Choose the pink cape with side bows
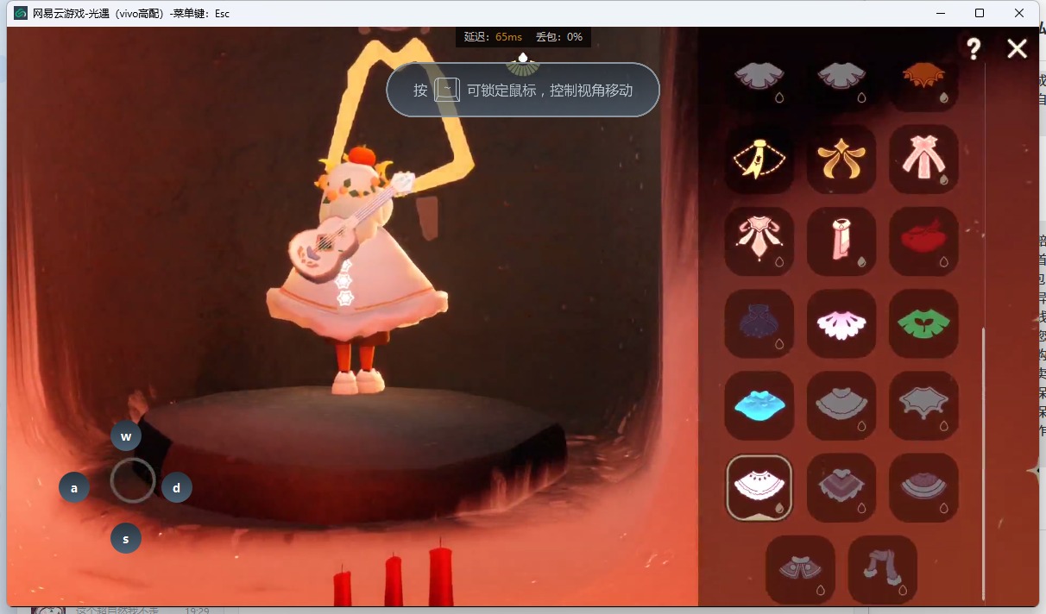The width and height of the screenshot is (1046, 614). click(759, 241)
